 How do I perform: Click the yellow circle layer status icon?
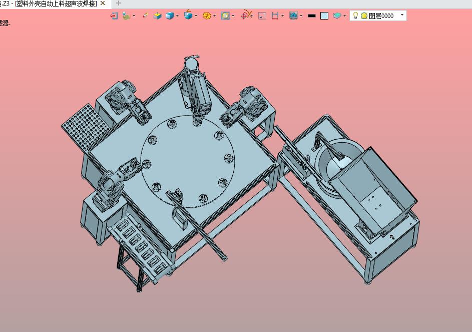coord(364,16)
